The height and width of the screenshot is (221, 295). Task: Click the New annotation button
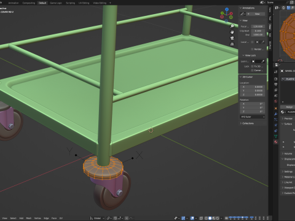coord(258,14)
